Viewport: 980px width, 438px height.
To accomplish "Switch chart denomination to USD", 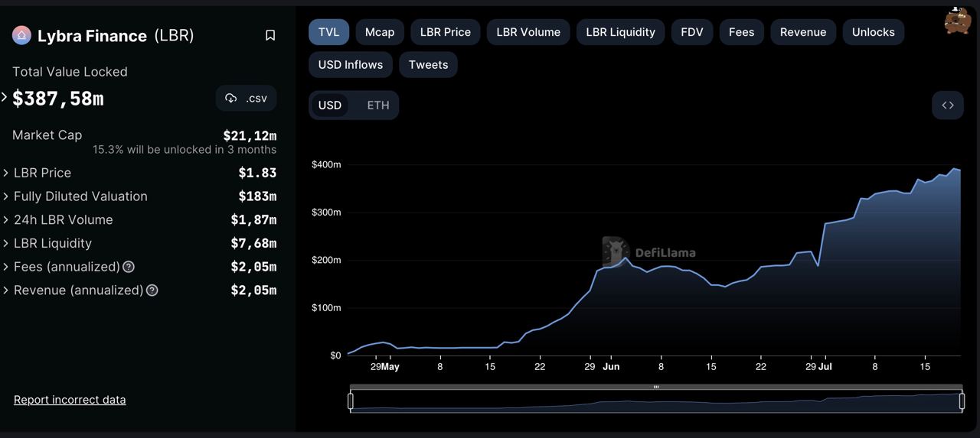I will coord(330,105).
